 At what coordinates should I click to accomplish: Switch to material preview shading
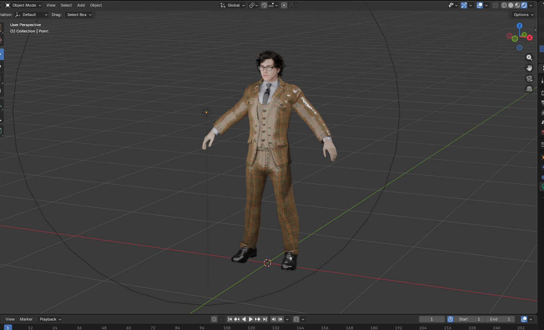pos(517,5)
